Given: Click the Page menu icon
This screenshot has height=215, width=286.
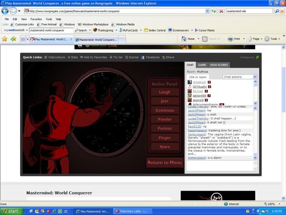Looking at the screenshot, I should [249, 39].
